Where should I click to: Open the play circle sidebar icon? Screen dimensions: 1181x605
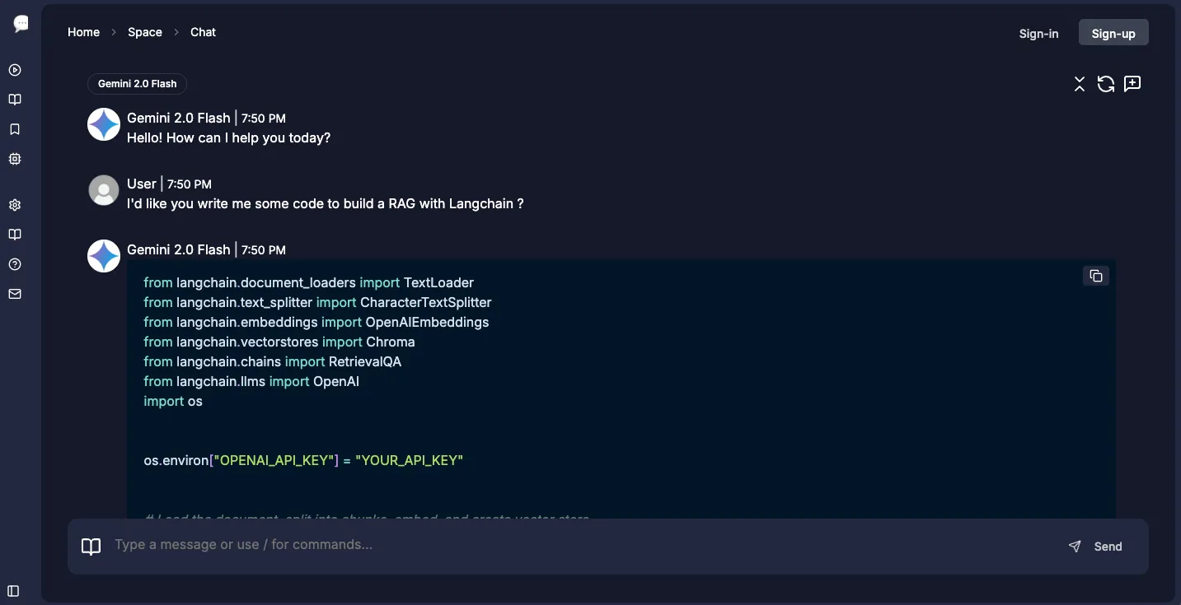click(x=15, y=70)
